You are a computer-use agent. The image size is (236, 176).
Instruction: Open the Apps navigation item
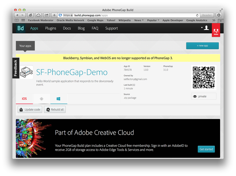pos(34,28)
